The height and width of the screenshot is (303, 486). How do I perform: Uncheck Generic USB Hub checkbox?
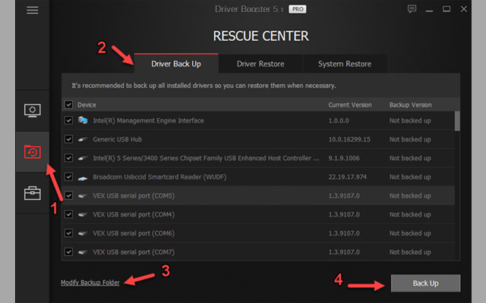[x=68, y=139]
